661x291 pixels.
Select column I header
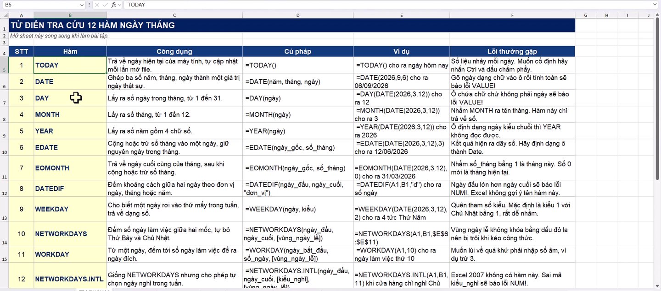click(627, 16)
